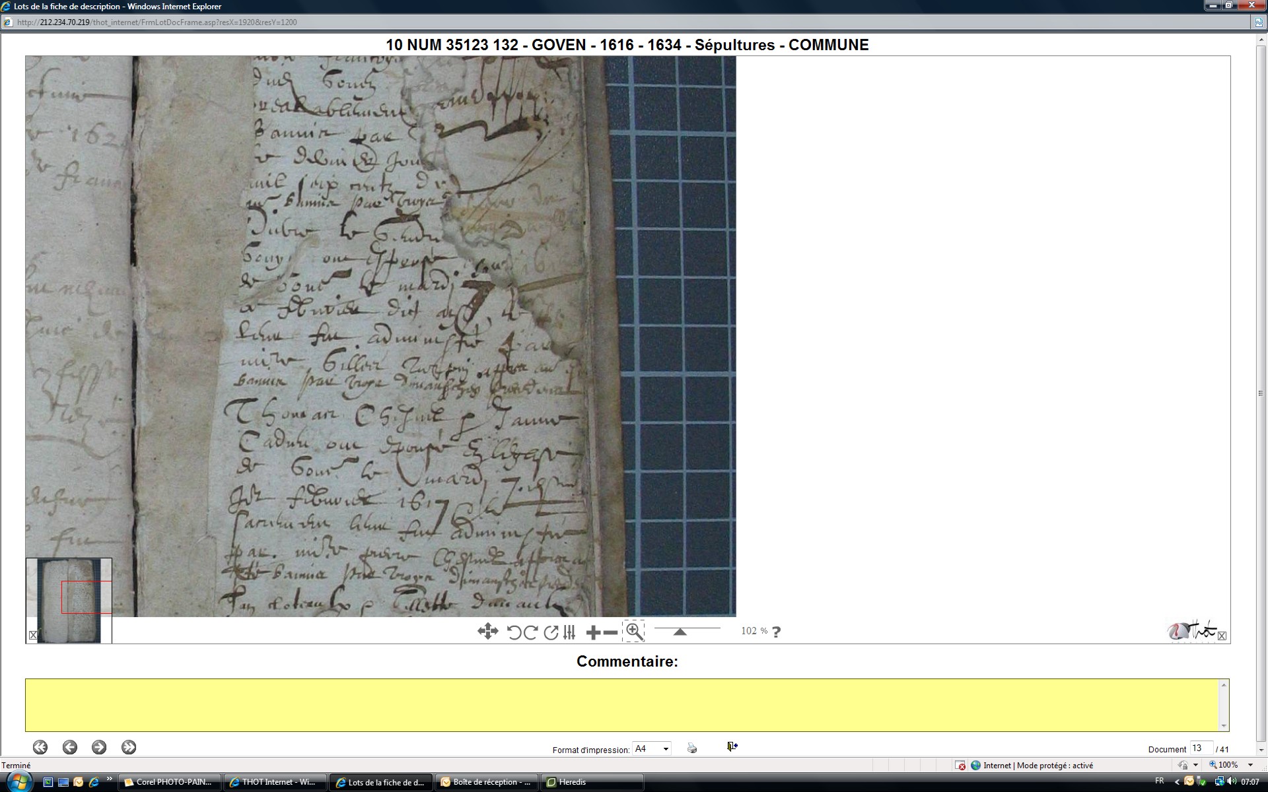The height and width of the screenshot is (792, 1268).
Task: Close the thumbnail overview box
Action: tap(33, 635)
